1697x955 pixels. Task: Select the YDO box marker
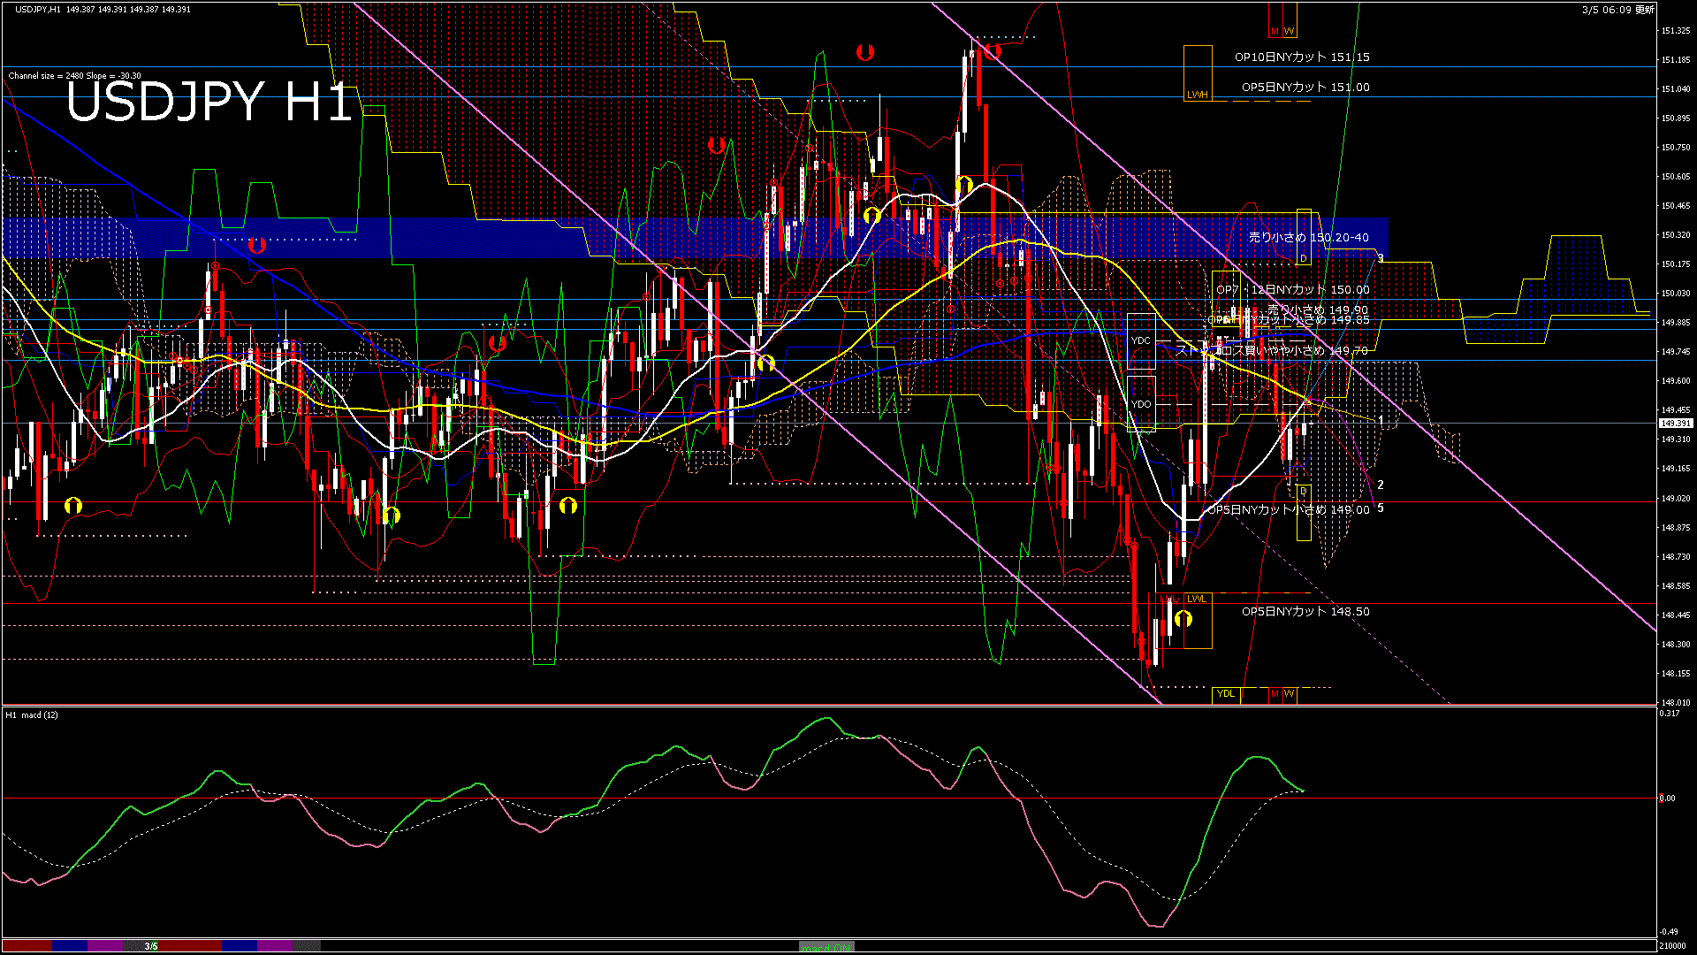pos(1141,404)
